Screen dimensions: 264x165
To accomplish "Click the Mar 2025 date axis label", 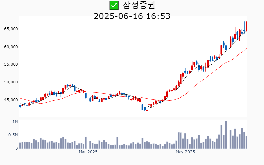I will (x=88, y=152).
